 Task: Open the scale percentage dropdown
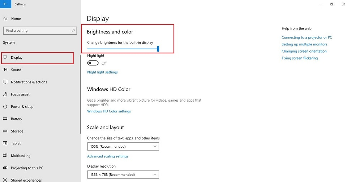tap(123, 147)
